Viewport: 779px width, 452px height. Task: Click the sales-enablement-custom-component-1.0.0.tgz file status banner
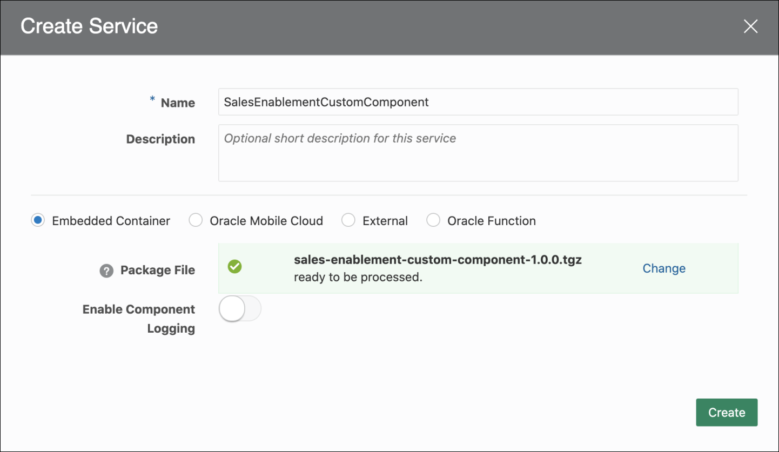[x=438, y=260]
